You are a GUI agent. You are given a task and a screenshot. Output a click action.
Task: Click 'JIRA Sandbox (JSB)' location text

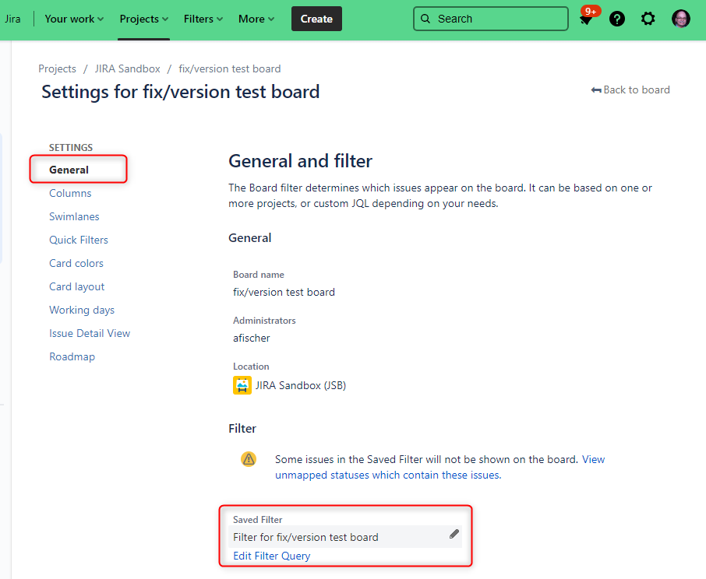pyautogui.click(x=301, y=385)
